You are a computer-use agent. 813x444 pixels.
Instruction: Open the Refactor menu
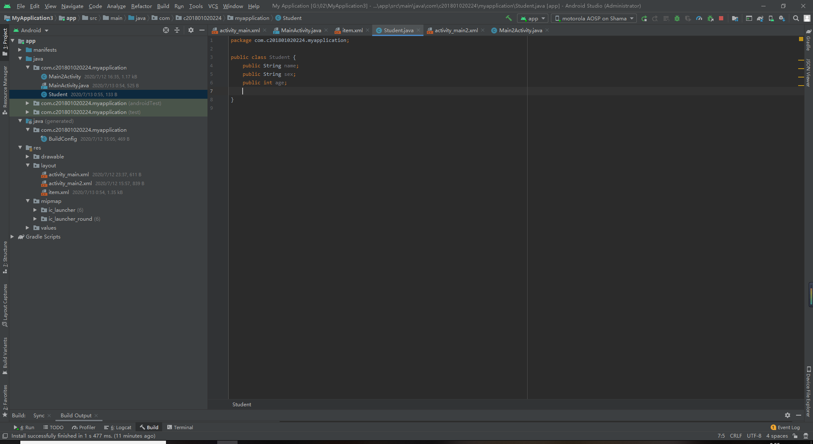[141, 6]
